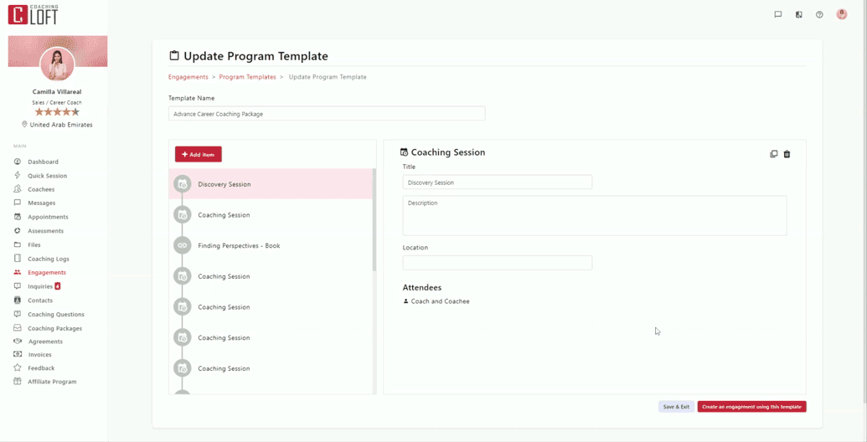Click the Invoices money icon in sidebar
Image resolution: width=867 pixels, height=442 pixels.
coord(17,355)
